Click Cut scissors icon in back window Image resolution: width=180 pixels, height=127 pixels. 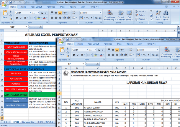point(11,11)
